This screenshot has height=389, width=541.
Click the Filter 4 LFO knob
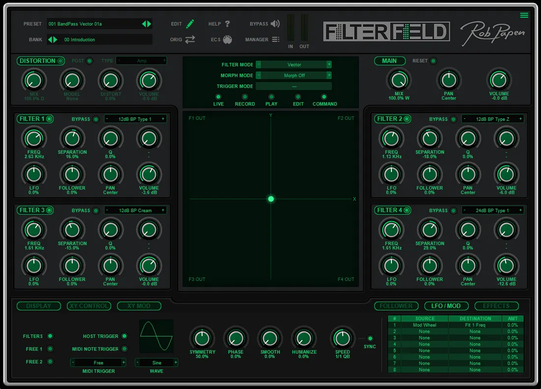[x=391, y=266]
